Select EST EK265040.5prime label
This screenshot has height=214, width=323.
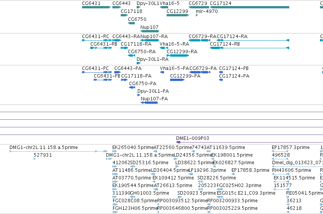tap(133, 147)
